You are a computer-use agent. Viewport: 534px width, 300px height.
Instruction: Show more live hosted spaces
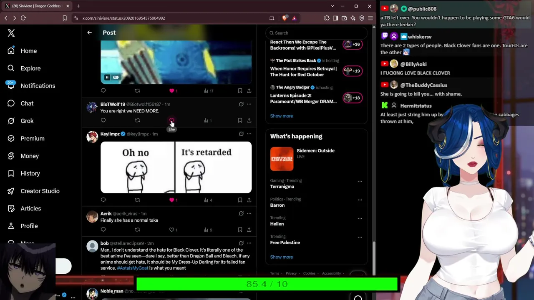point(282,116)
